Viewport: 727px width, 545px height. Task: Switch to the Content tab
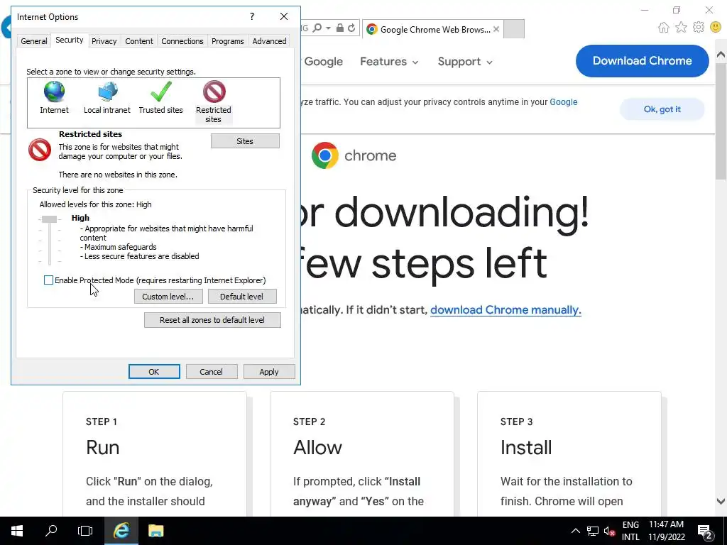click(x=139, y=40)
